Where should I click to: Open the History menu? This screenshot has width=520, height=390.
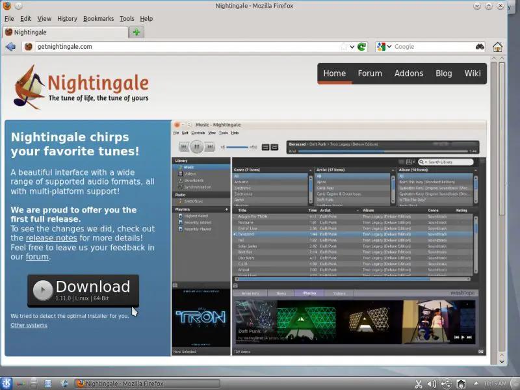pyautogui.click(x=67, y=19)
